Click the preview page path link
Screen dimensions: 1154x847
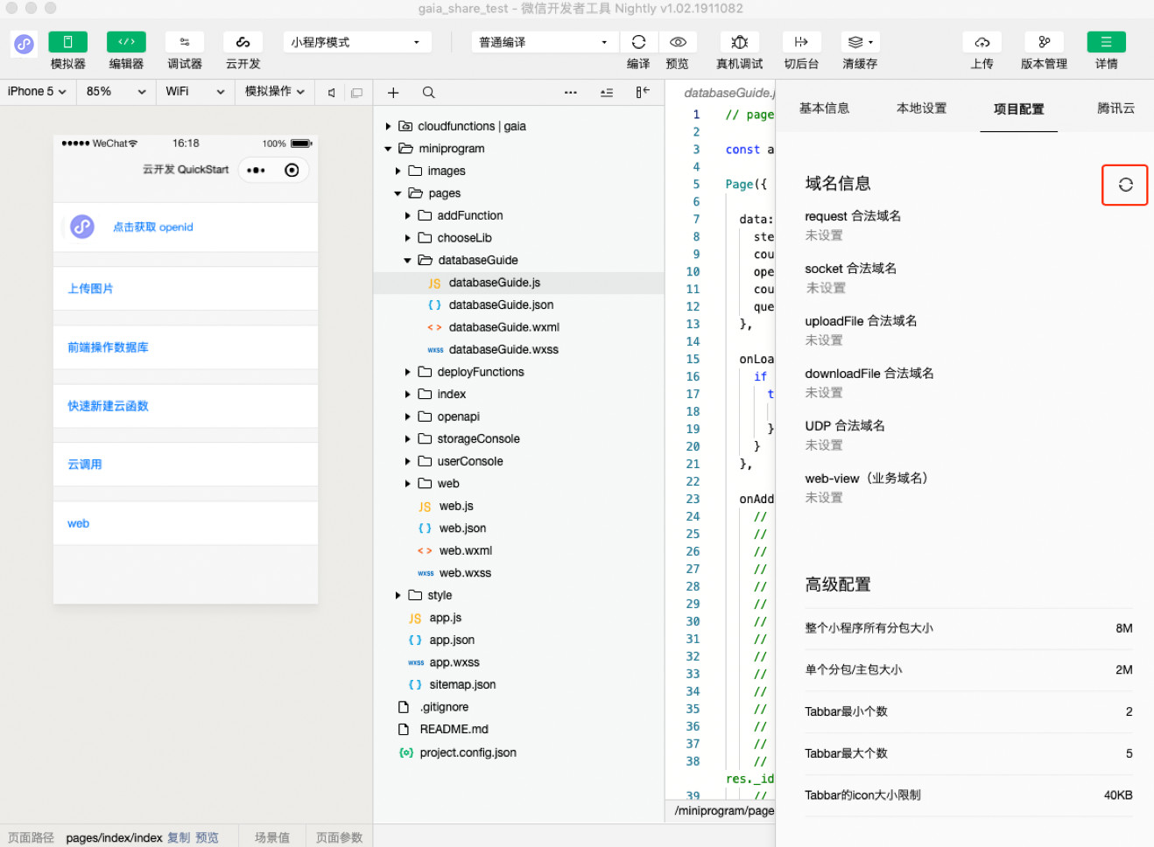208,837
